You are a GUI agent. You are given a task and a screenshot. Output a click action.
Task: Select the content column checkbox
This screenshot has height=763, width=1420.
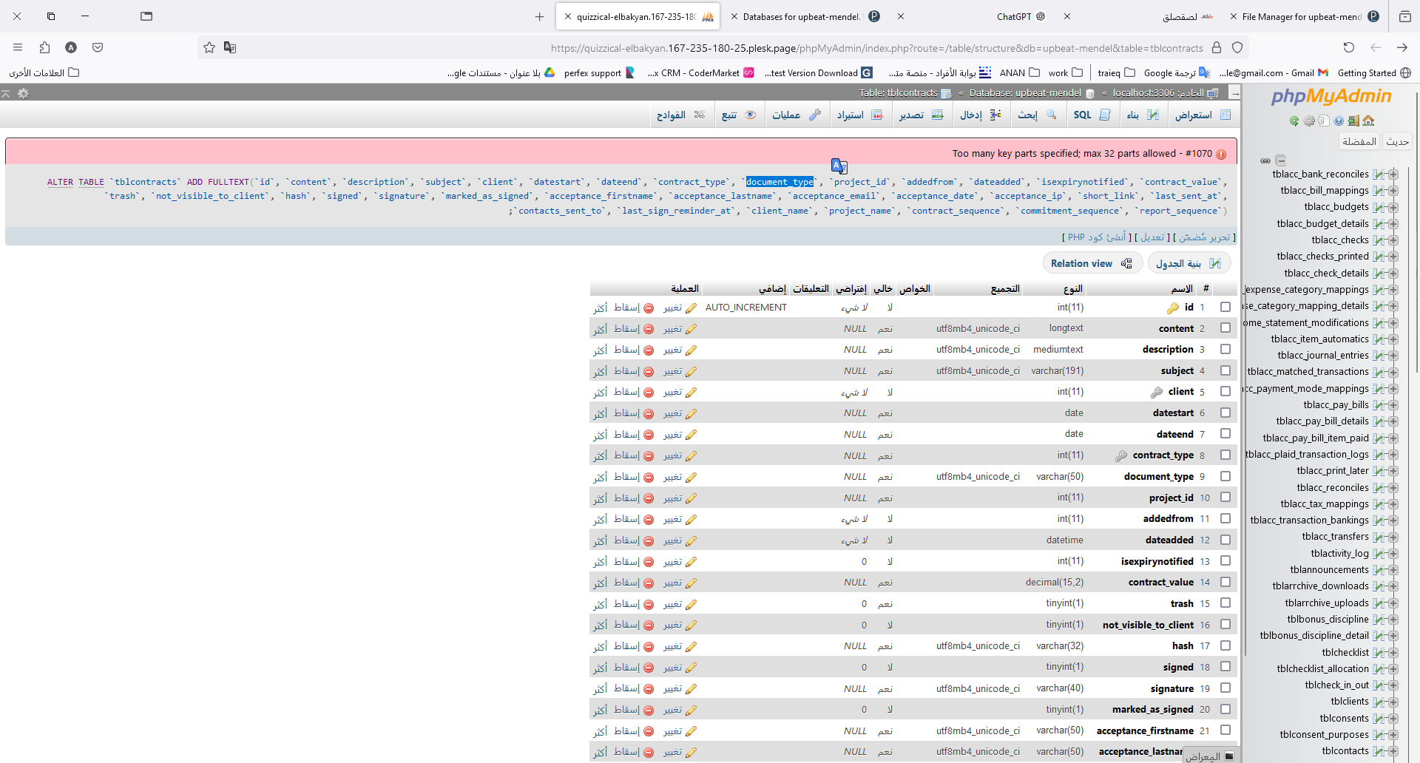point(1226,328)
